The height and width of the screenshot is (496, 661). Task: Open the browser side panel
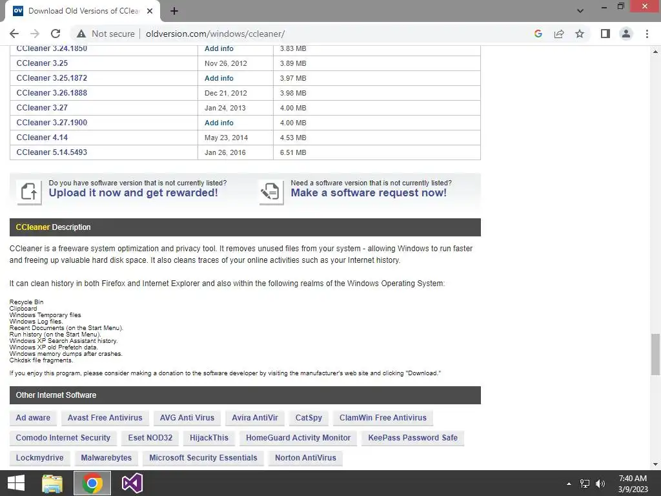coord(605,34)
